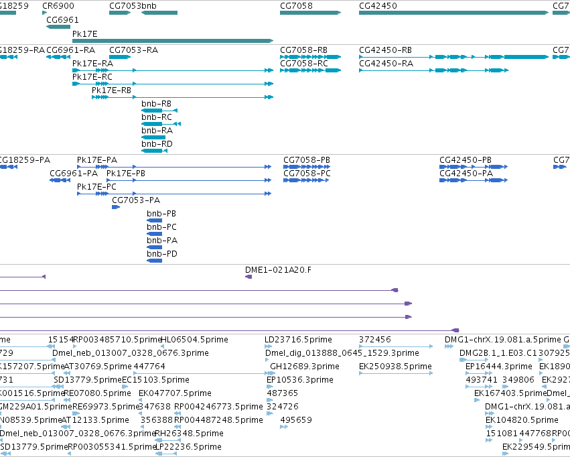Screen dimensions: 570x457
Task: Click the RE69973.5prime EST label
Action: 106,407
